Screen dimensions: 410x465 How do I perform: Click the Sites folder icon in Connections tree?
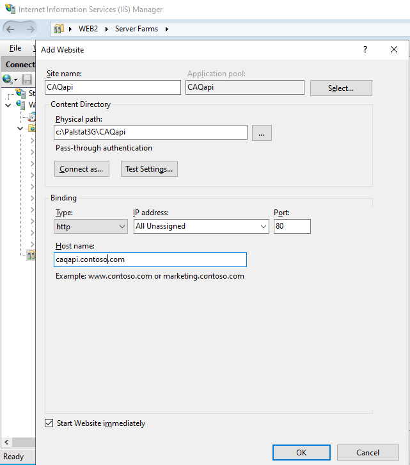click(32, 128)
